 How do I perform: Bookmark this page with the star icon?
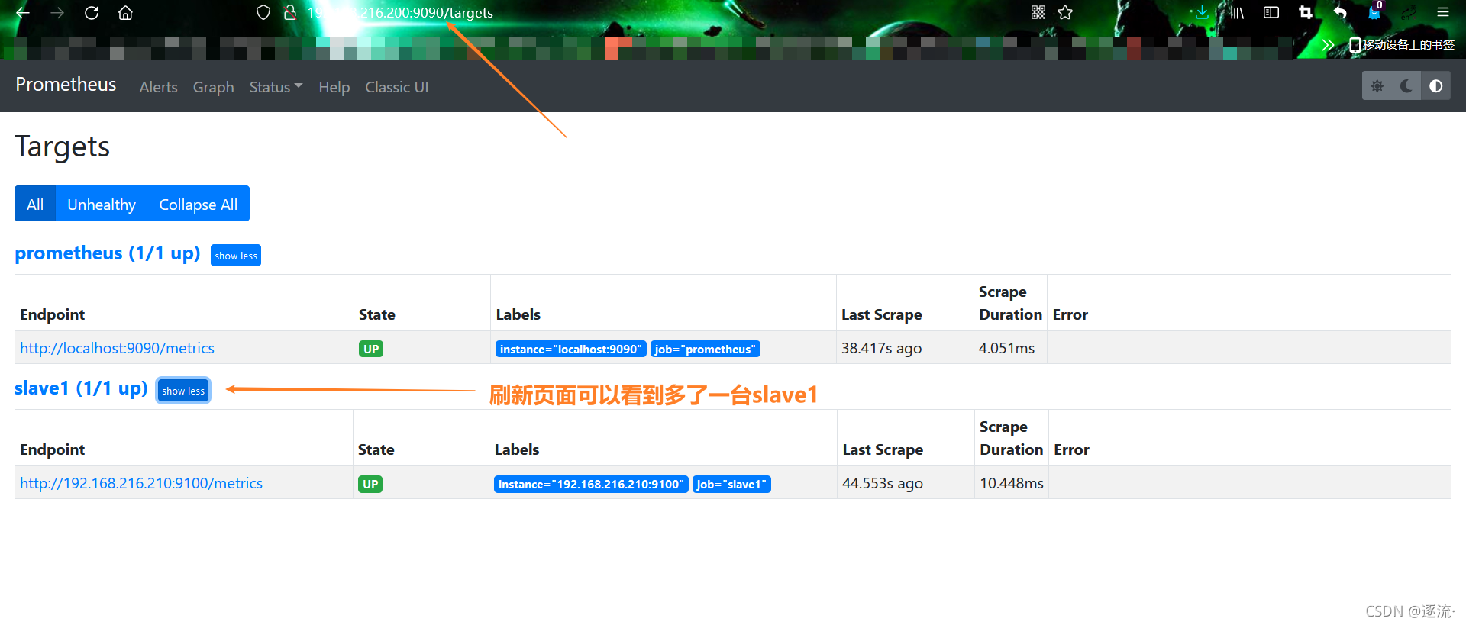pyautogui.click(x=1065, y=12)
